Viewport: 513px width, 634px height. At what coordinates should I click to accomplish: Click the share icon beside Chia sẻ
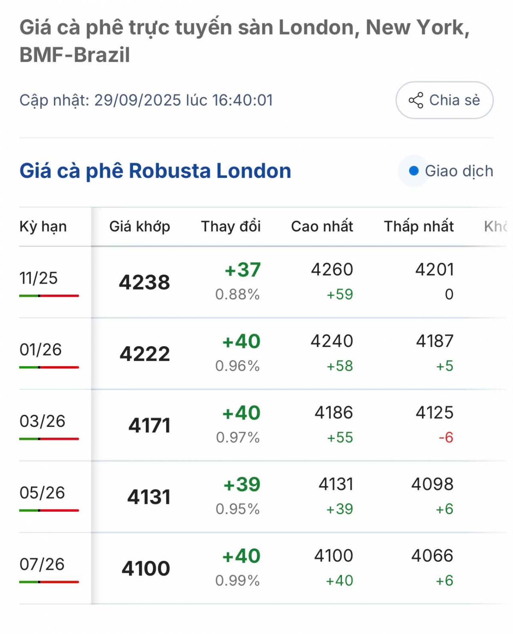(416, 101)
